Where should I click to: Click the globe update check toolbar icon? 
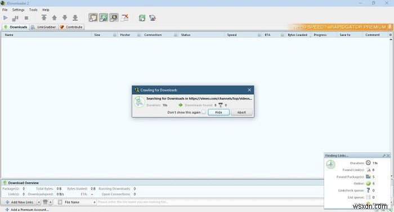[x=153, y=18]
